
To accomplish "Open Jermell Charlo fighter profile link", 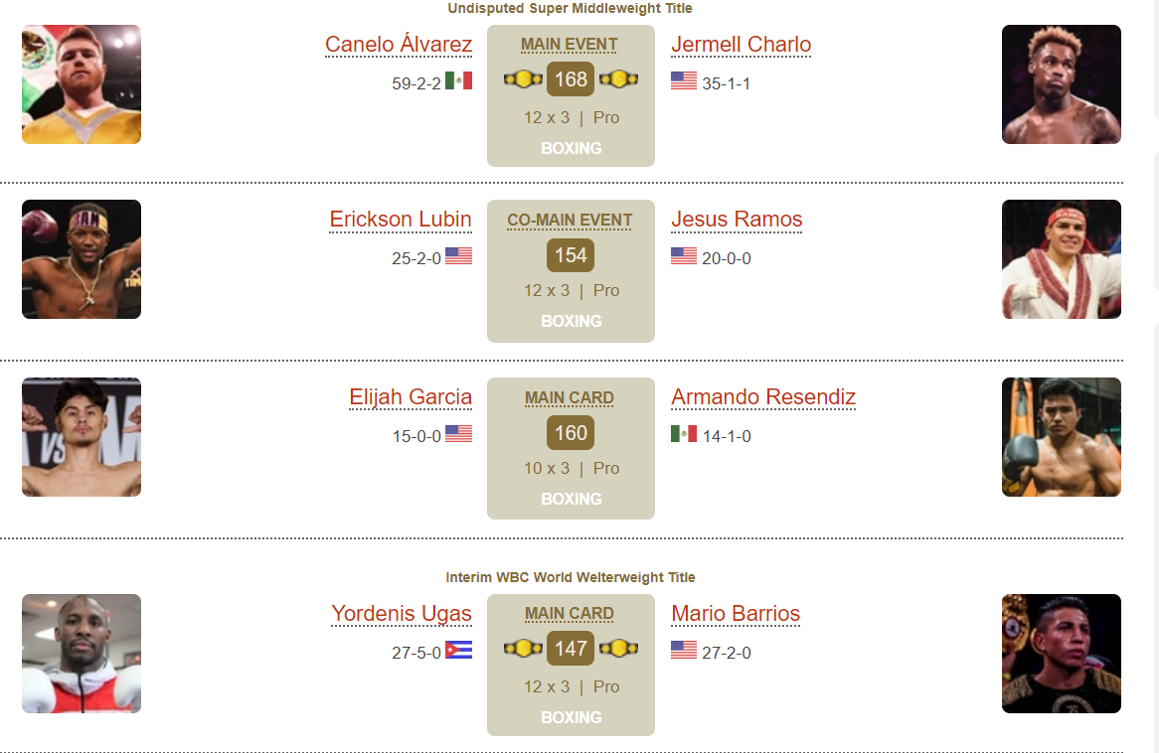I will (x=741, y=45).
